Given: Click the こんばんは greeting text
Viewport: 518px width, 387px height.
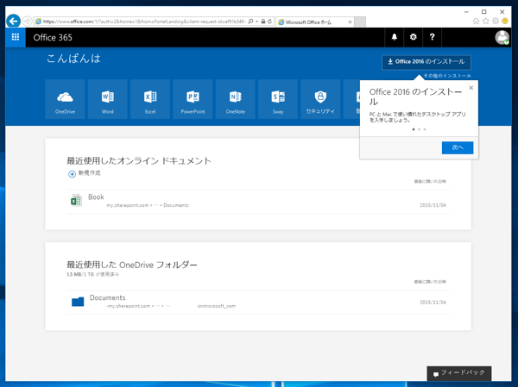Looking at the screenshot, I should (73, 59).
